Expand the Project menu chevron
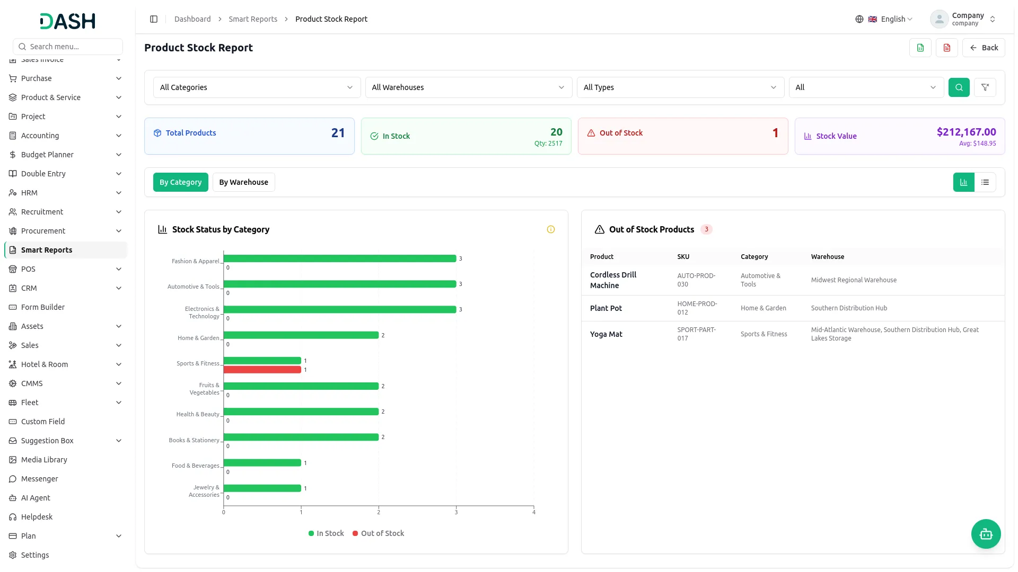 119,117
